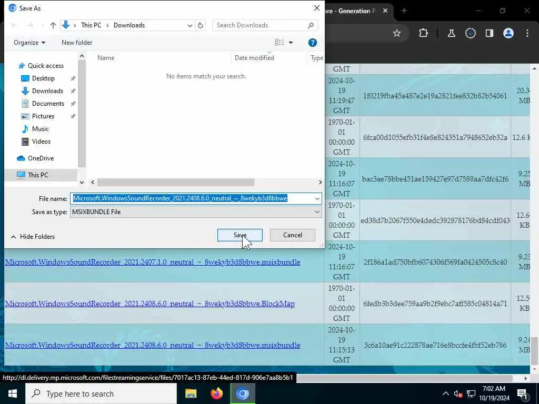Click the Save button in the dialog
Screen dimensions: 539x404
point(239,235)
